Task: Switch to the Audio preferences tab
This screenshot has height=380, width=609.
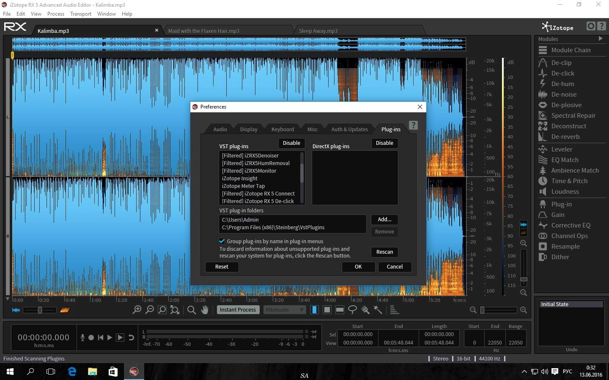Action: 220,129
